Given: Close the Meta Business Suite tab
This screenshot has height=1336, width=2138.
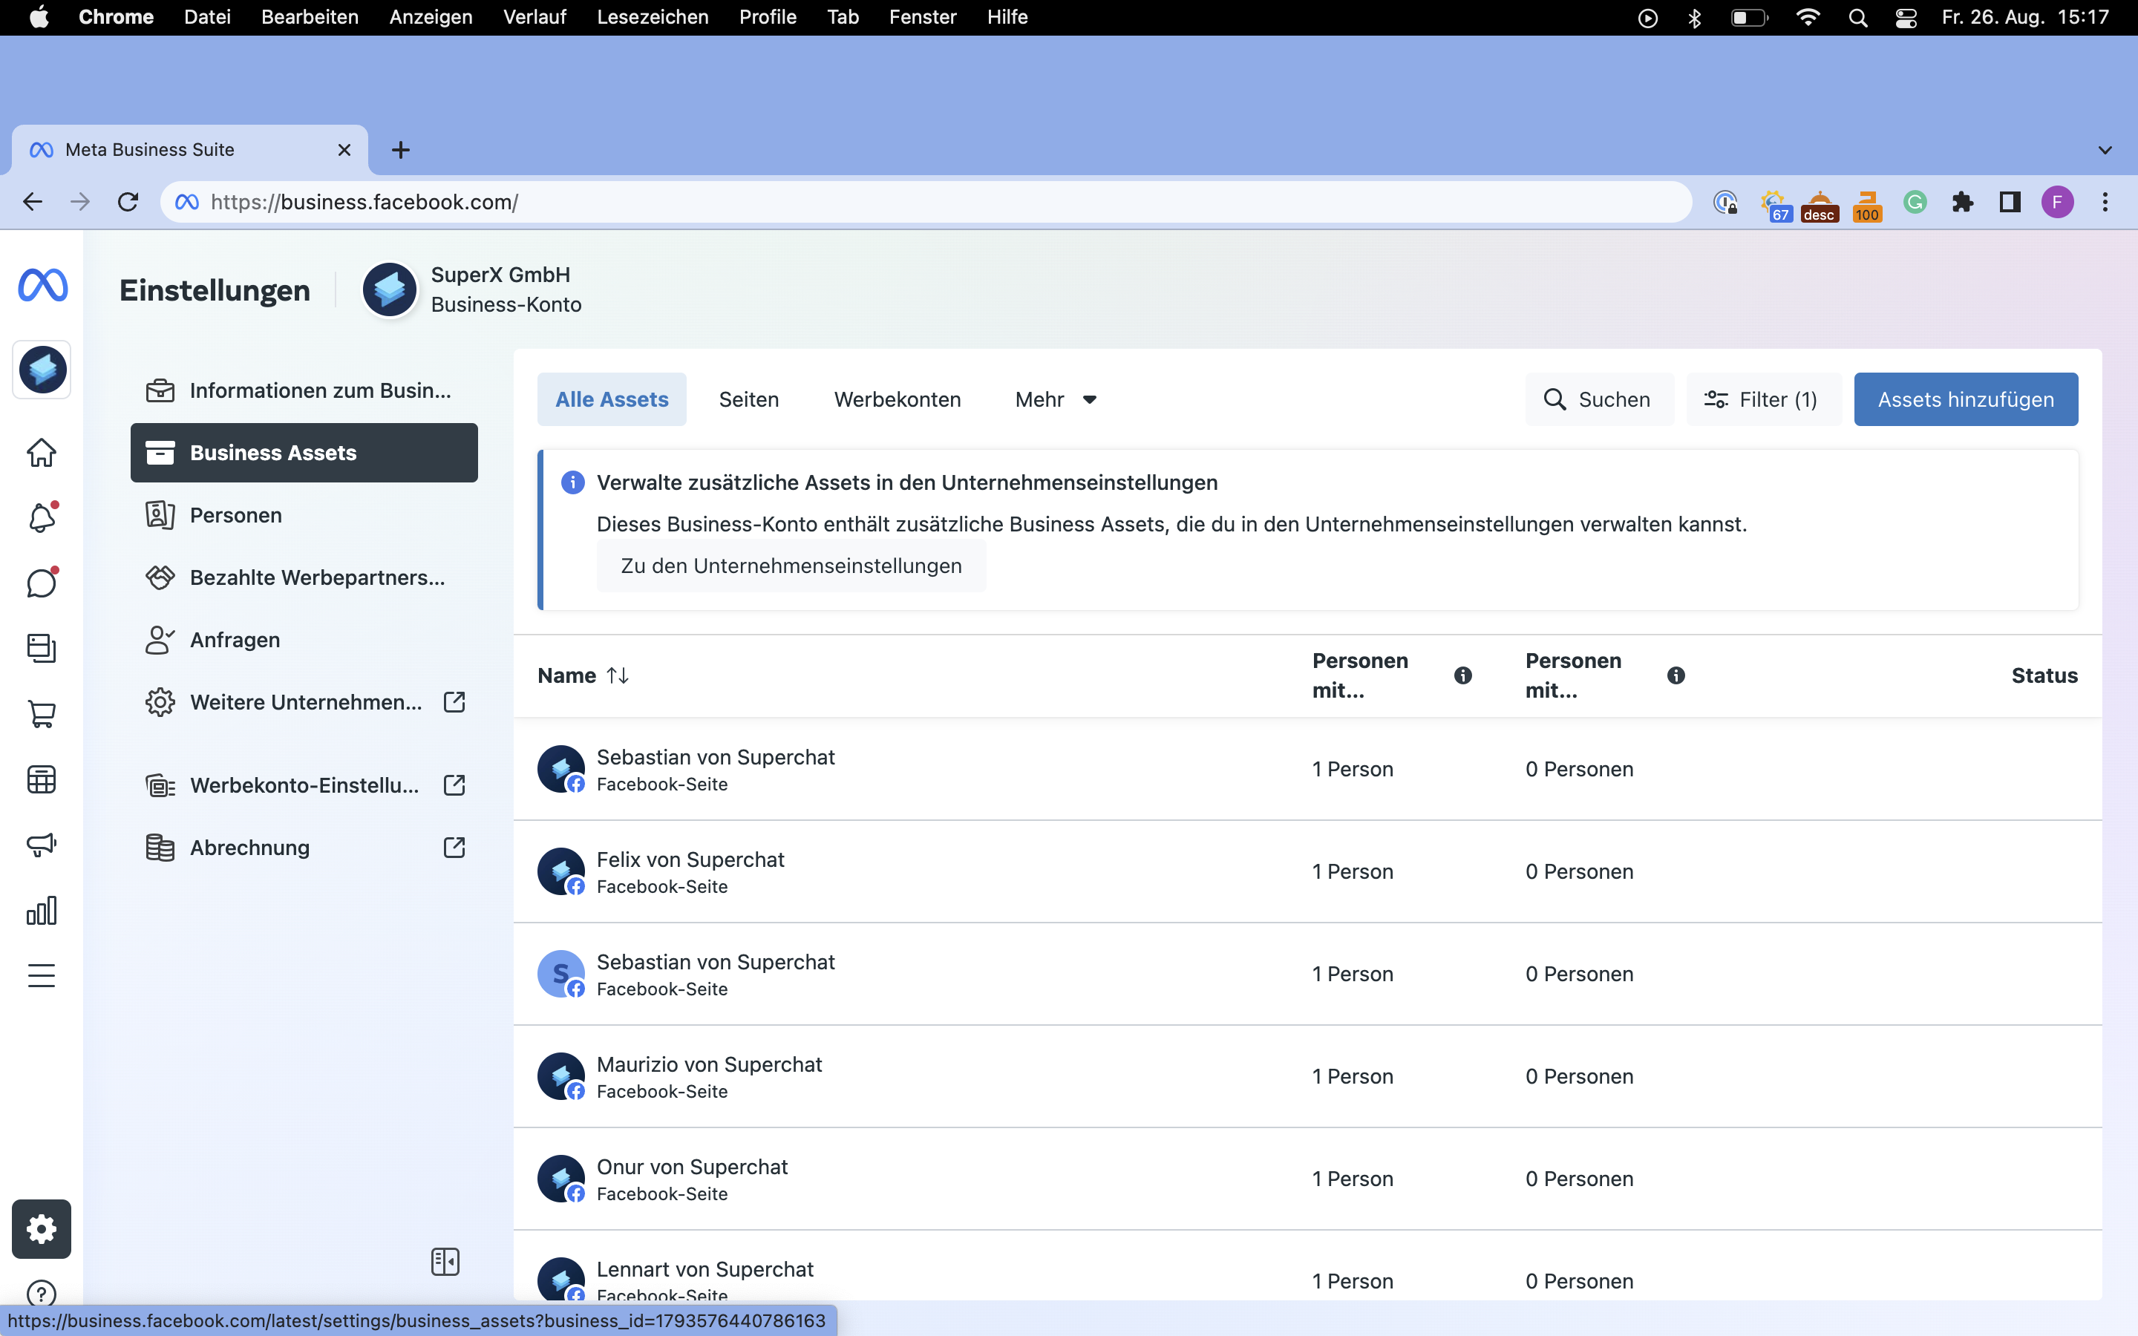Looking at the screenshot, I should click(x=344, y=150).
